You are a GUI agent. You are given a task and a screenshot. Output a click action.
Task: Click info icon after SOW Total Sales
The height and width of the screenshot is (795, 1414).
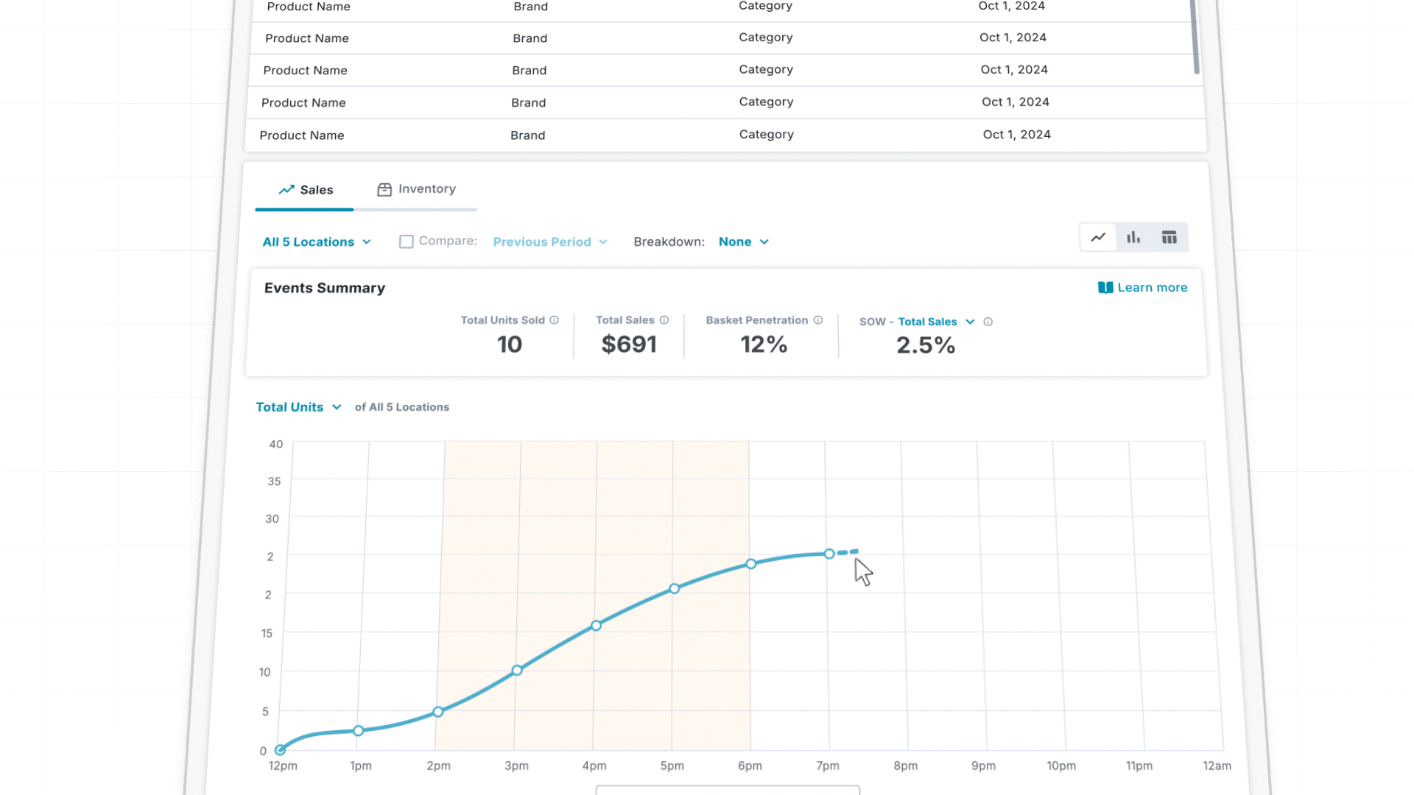click(x=988, y=322)
